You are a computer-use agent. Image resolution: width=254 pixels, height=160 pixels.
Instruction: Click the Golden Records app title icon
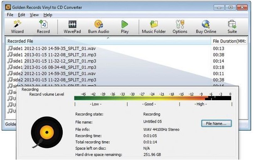(8, 7)
